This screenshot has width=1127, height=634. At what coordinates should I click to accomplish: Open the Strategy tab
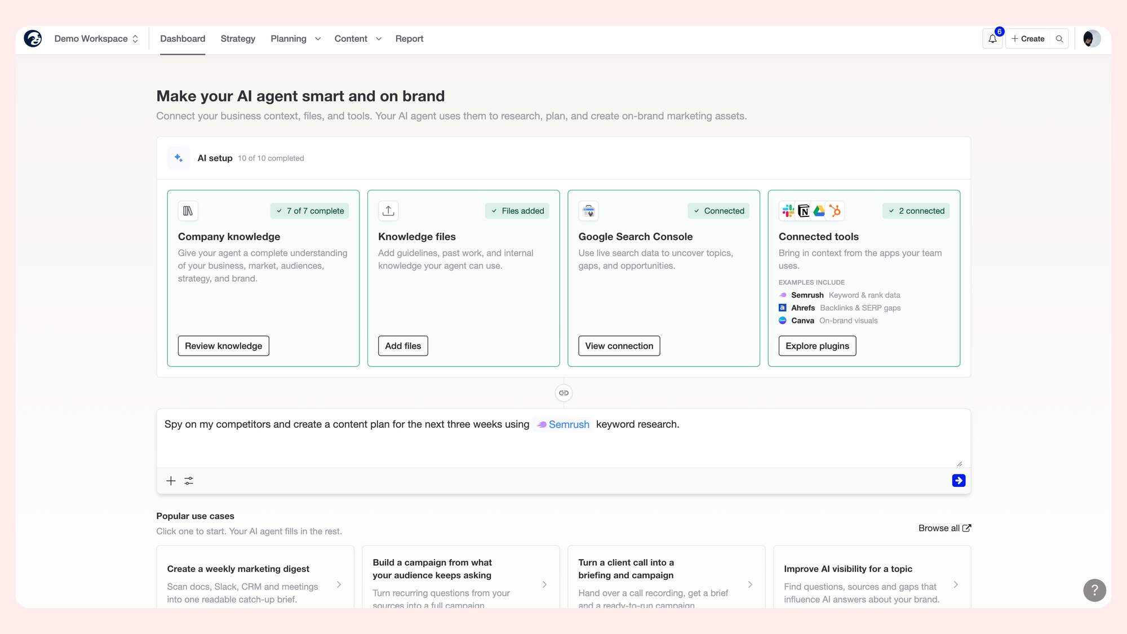tap(238, 39)
